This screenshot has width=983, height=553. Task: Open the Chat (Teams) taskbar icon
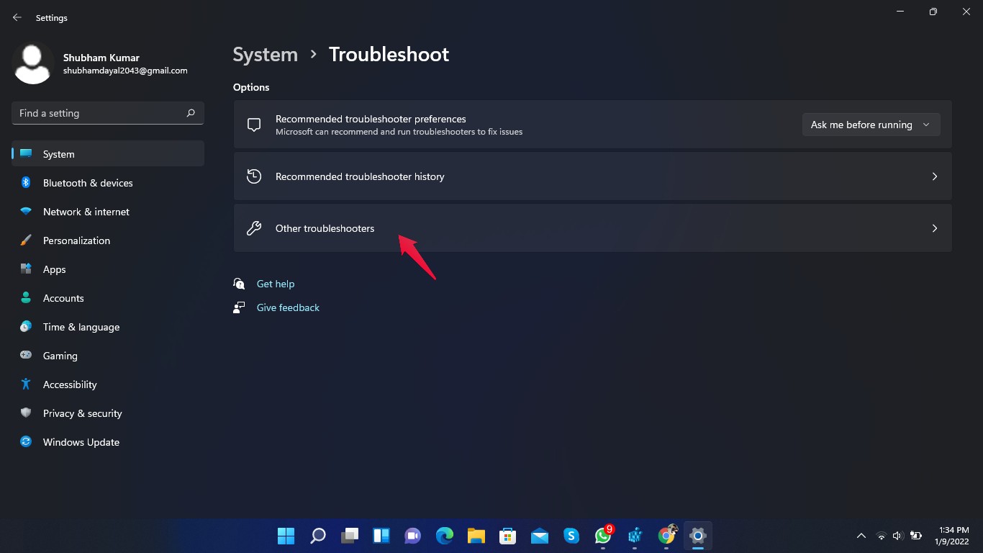[x=412, y=536]
